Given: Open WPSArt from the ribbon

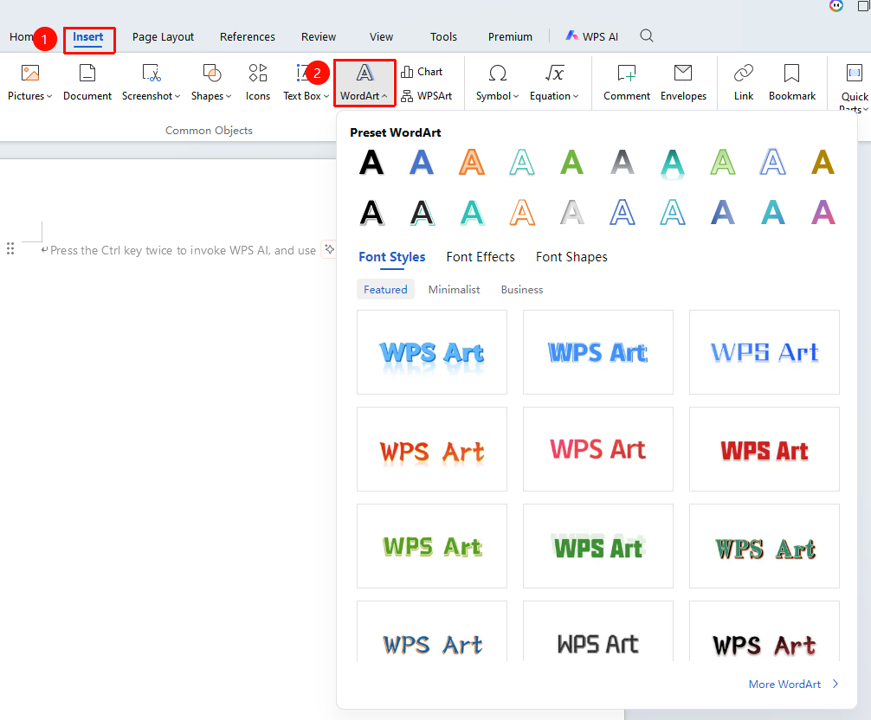Looking at the screenshot, I should pos(427,96).
